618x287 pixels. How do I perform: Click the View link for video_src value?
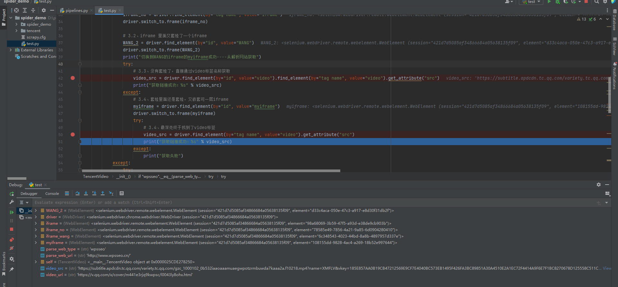click(x=607, y=268)
